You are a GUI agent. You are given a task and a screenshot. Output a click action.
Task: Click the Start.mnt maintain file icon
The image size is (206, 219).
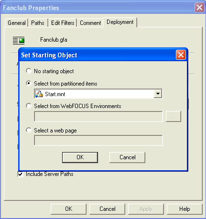click(x=39, y=94)
